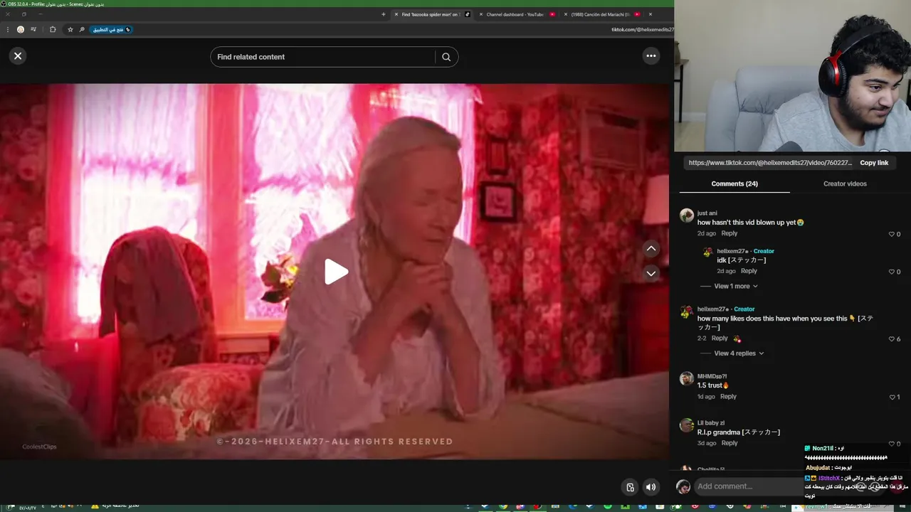911x512 pixels.
Task: Click comment text 'R.I.p grandma'
Action: coord(738,432)
